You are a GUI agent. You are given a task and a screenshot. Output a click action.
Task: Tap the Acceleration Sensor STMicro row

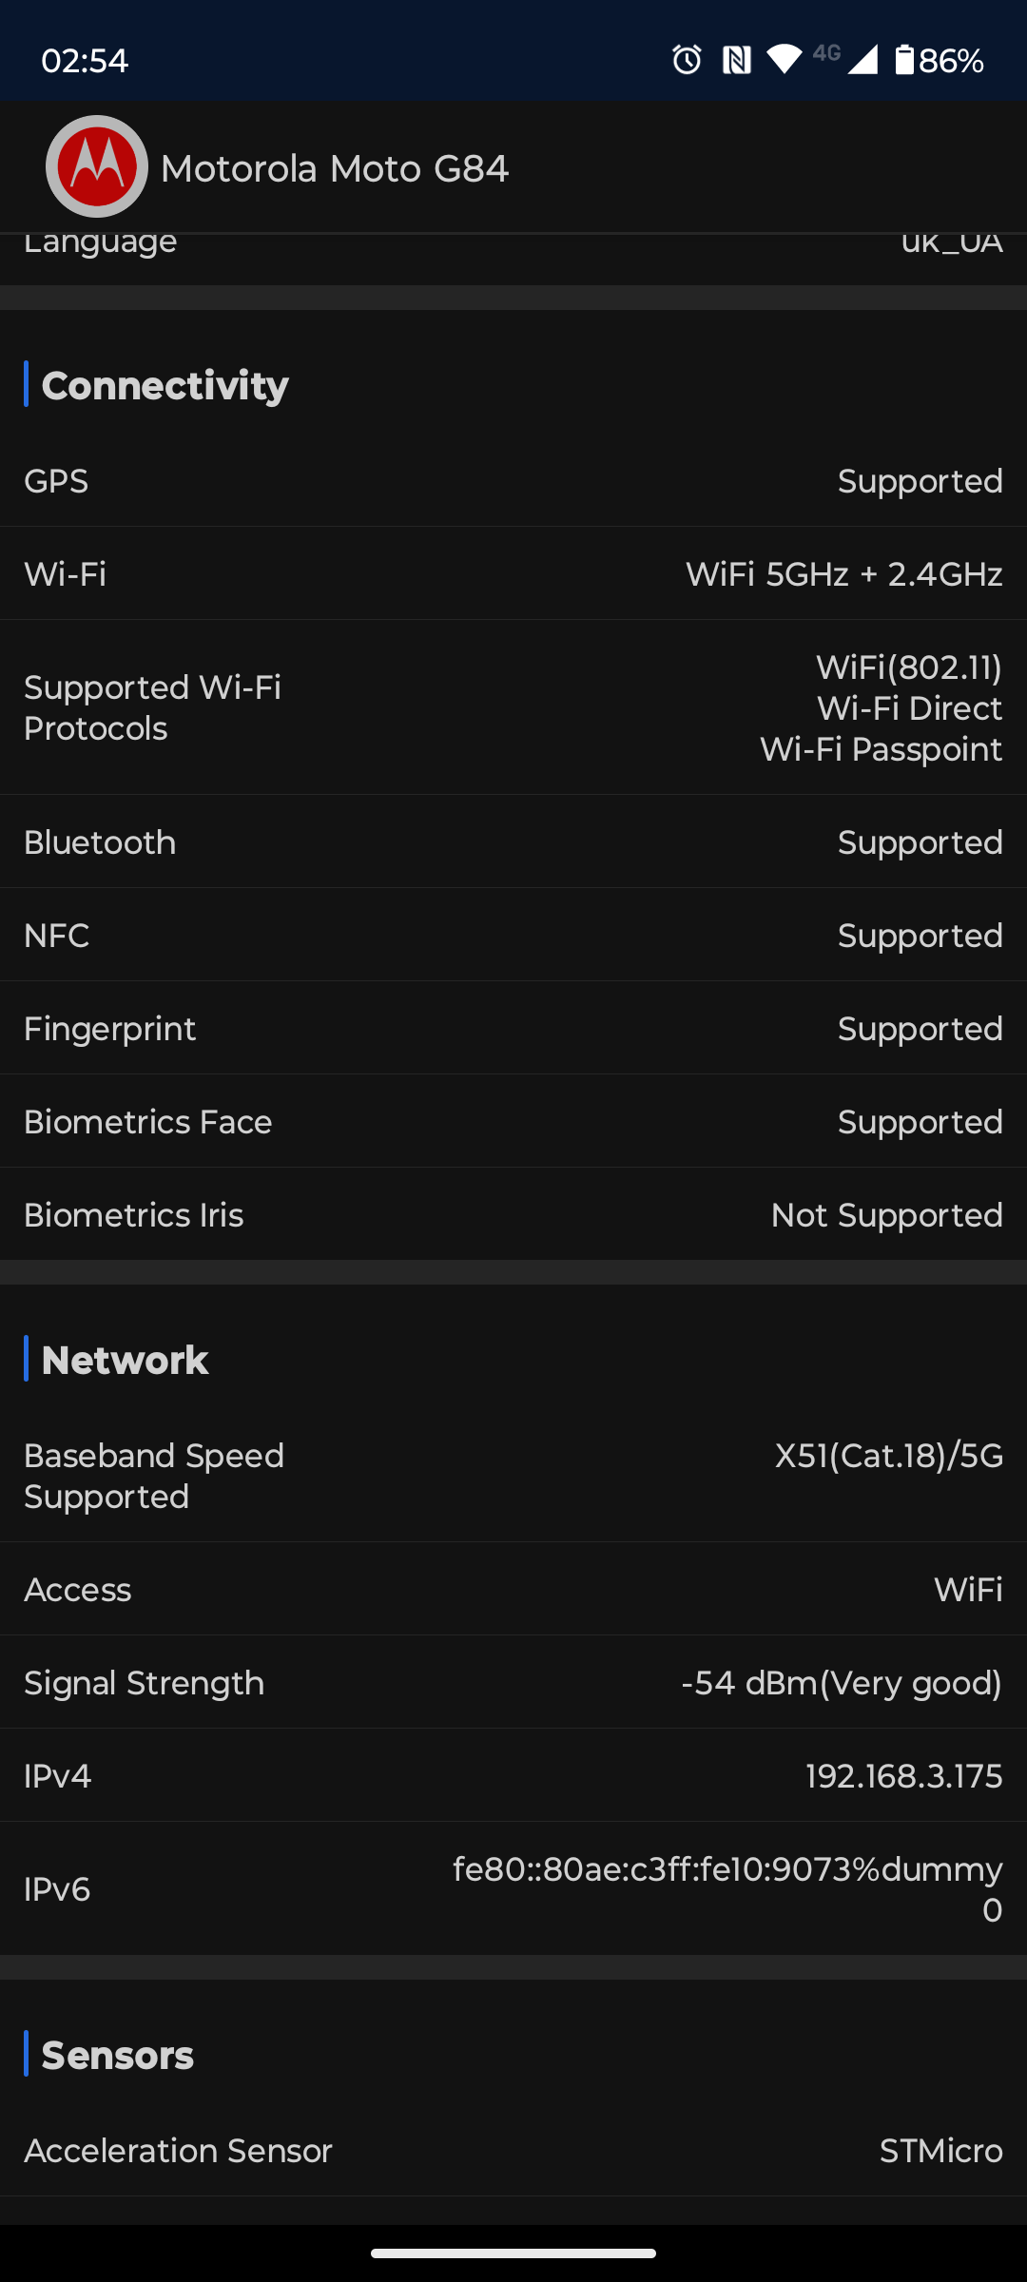point(513,2151)
